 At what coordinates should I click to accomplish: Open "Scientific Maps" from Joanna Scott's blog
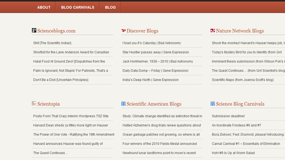243,80
